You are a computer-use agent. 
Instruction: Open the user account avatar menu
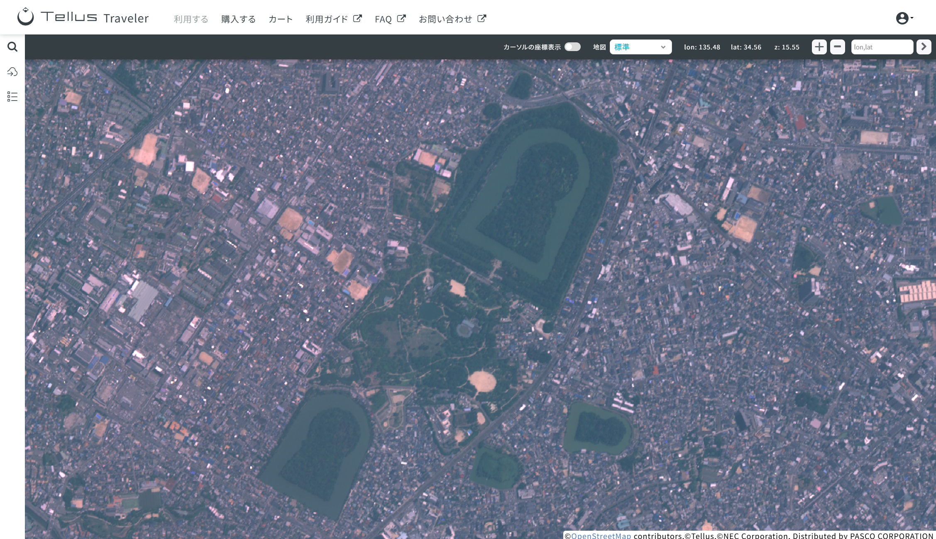point(902,18)
